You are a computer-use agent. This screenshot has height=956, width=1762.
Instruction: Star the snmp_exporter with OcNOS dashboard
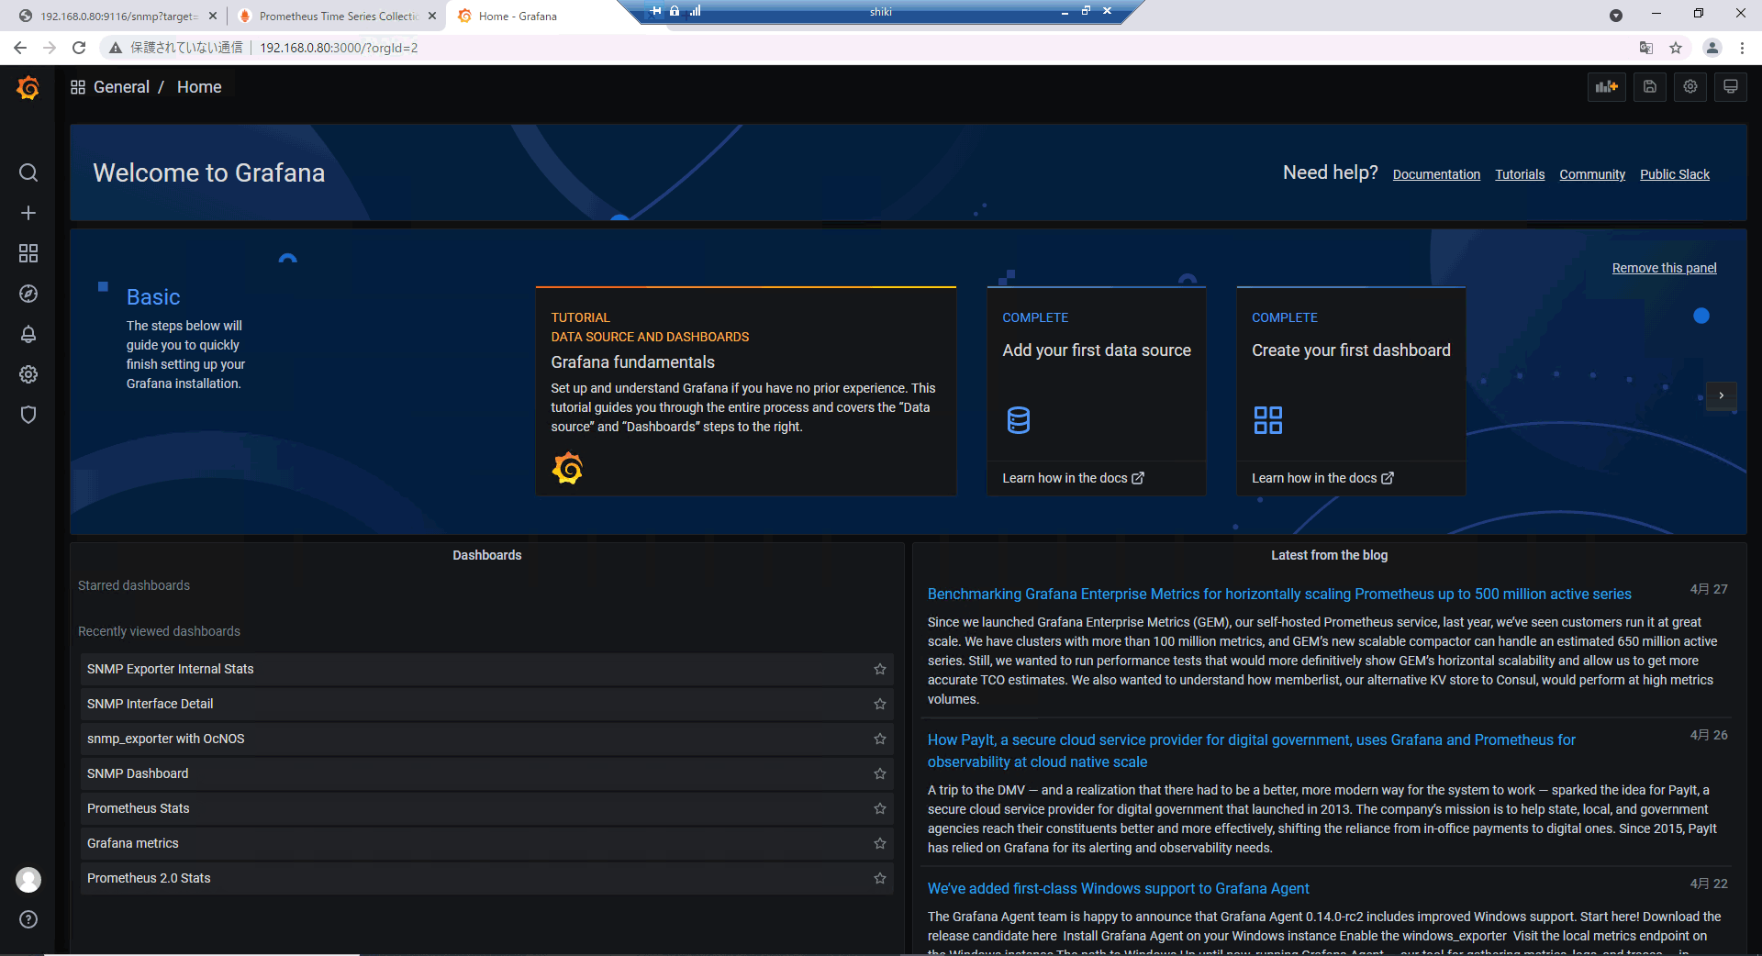coord(880,739)
